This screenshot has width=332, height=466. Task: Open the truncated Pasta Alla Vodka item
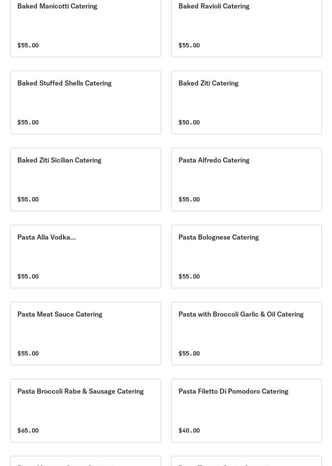click(x=47, y=237)
